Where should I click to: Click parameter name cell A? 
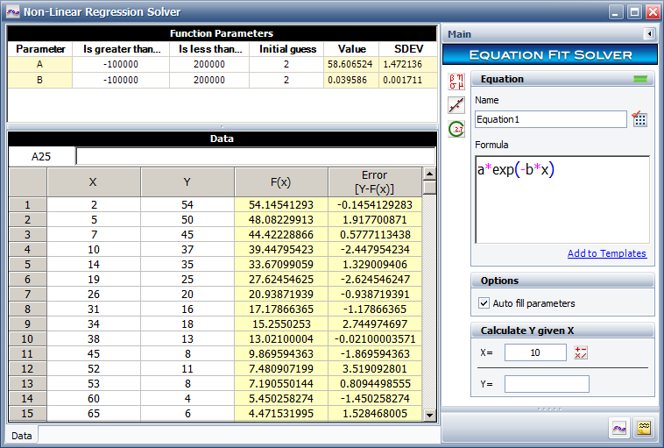point(39,64)
